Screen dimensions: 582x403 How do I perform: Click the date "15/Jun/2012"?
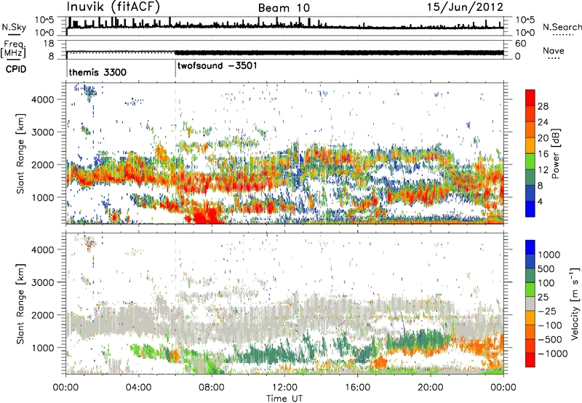pos(465,7)
